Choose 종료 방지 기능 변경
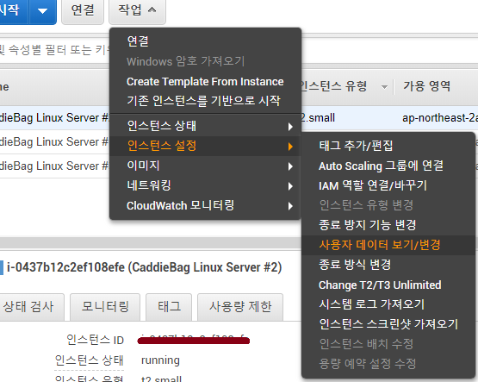The image size is (478, 382). tap(388, 225)
